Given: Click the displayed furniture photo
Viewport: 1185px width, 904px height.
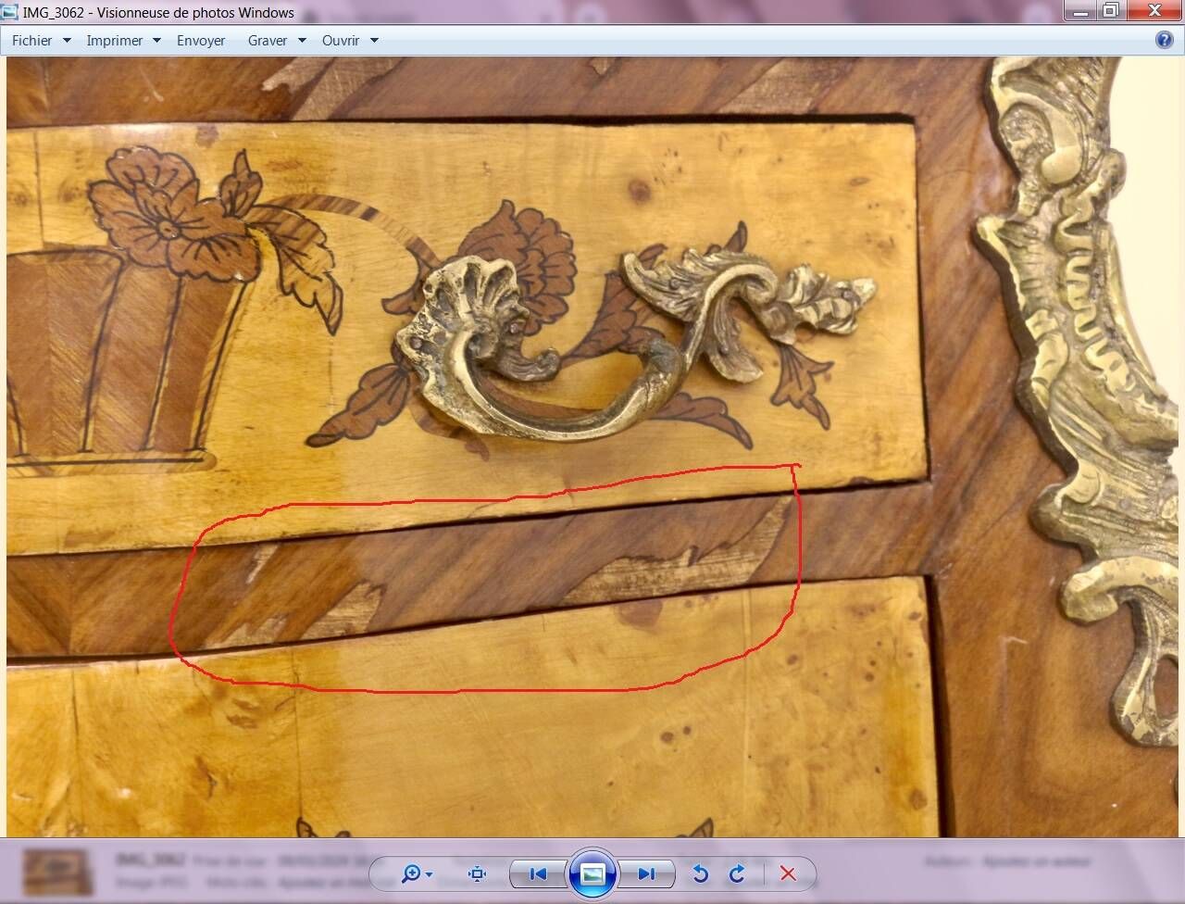Looking at the screenshot, I should point(592,447).
